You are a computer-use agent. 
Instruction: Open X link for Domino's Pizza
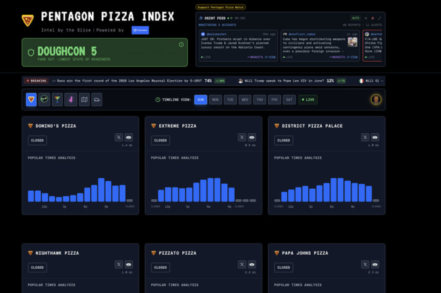[119, 137]
